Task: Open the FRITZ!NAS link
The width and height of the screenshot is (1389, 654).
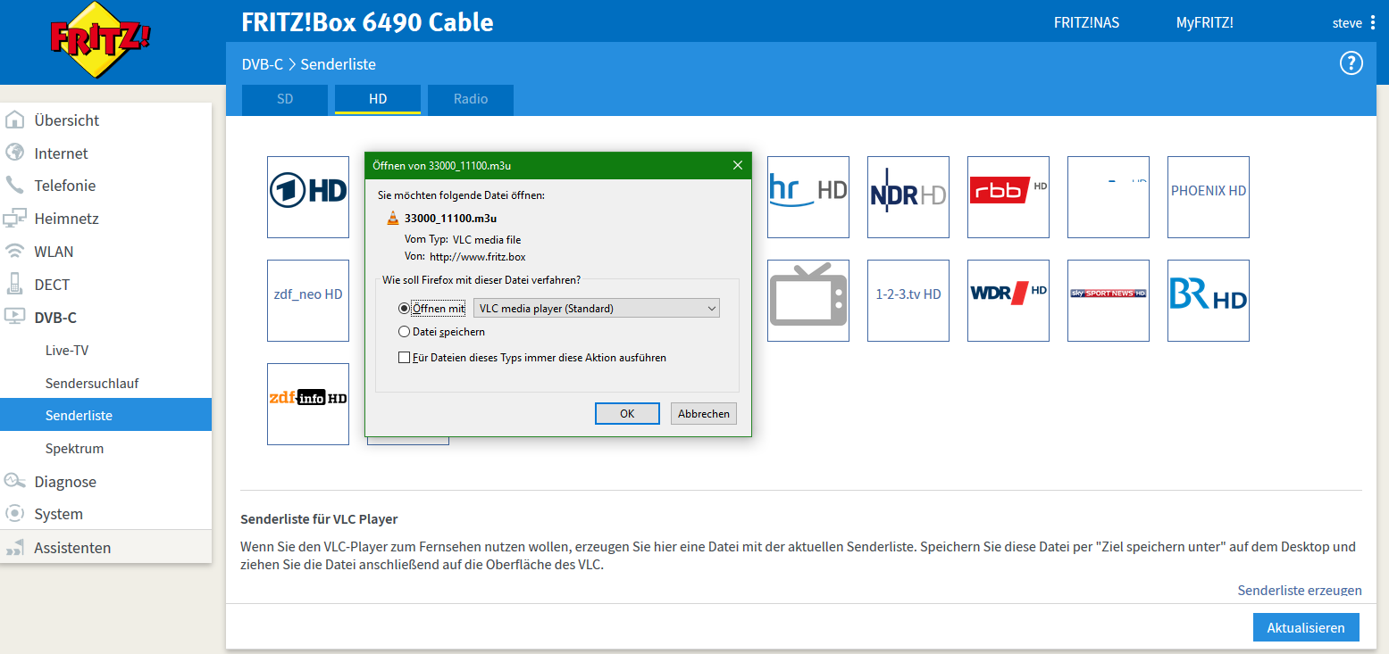Action: pos(1086,22)
